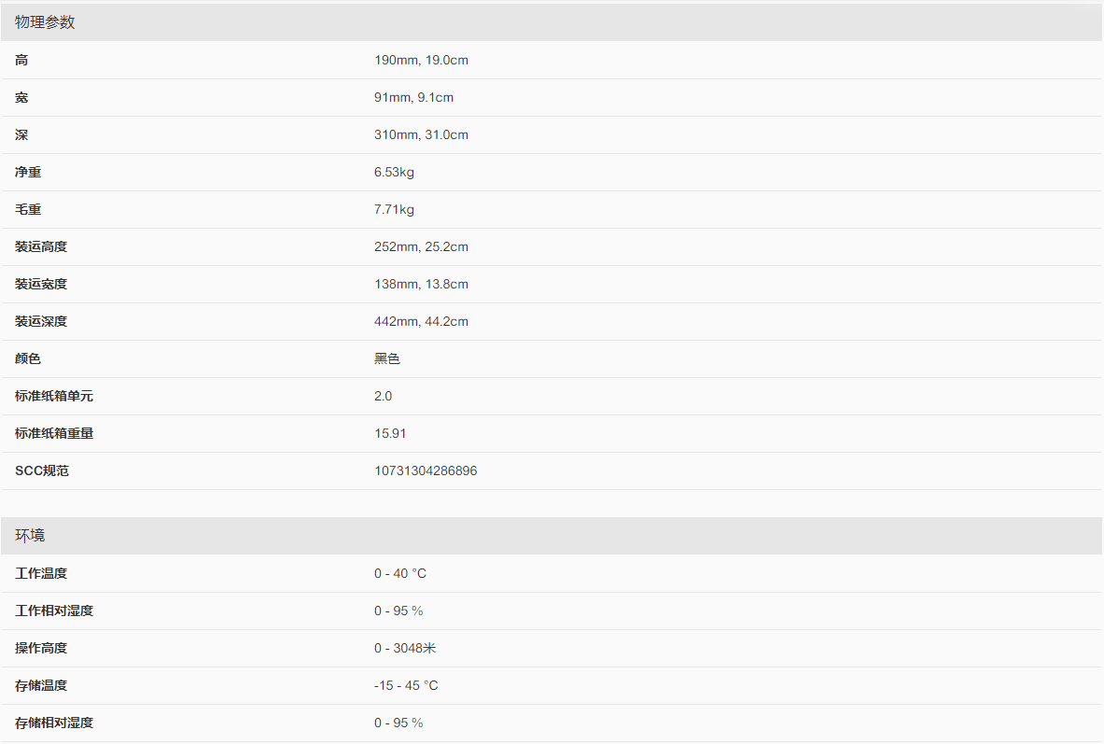Collapse the 环境 section header
Viewport: 1104px width, 744px height.
pos(30,536)
